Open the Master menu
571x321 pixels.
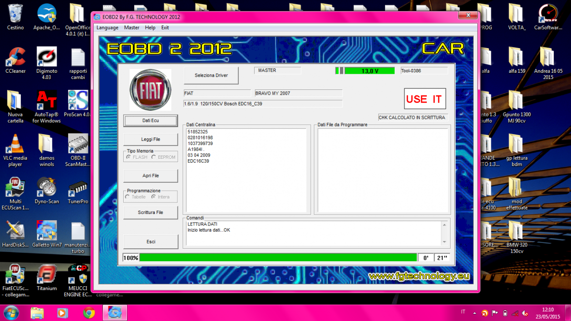click(x=132, y=28)
